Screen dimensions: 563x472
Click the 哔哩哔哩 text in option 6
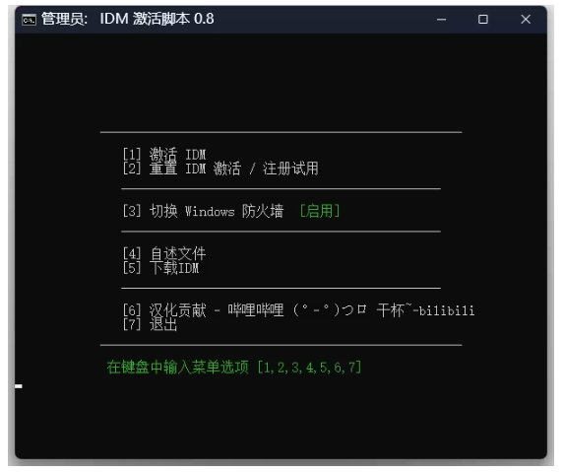pyautogui.click(x=256, y=310)
